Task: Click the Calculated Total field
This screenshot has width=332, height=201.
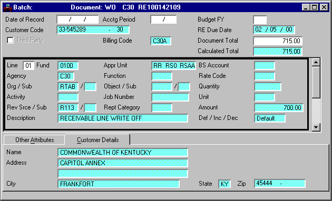Action: [x=278, y=52]
